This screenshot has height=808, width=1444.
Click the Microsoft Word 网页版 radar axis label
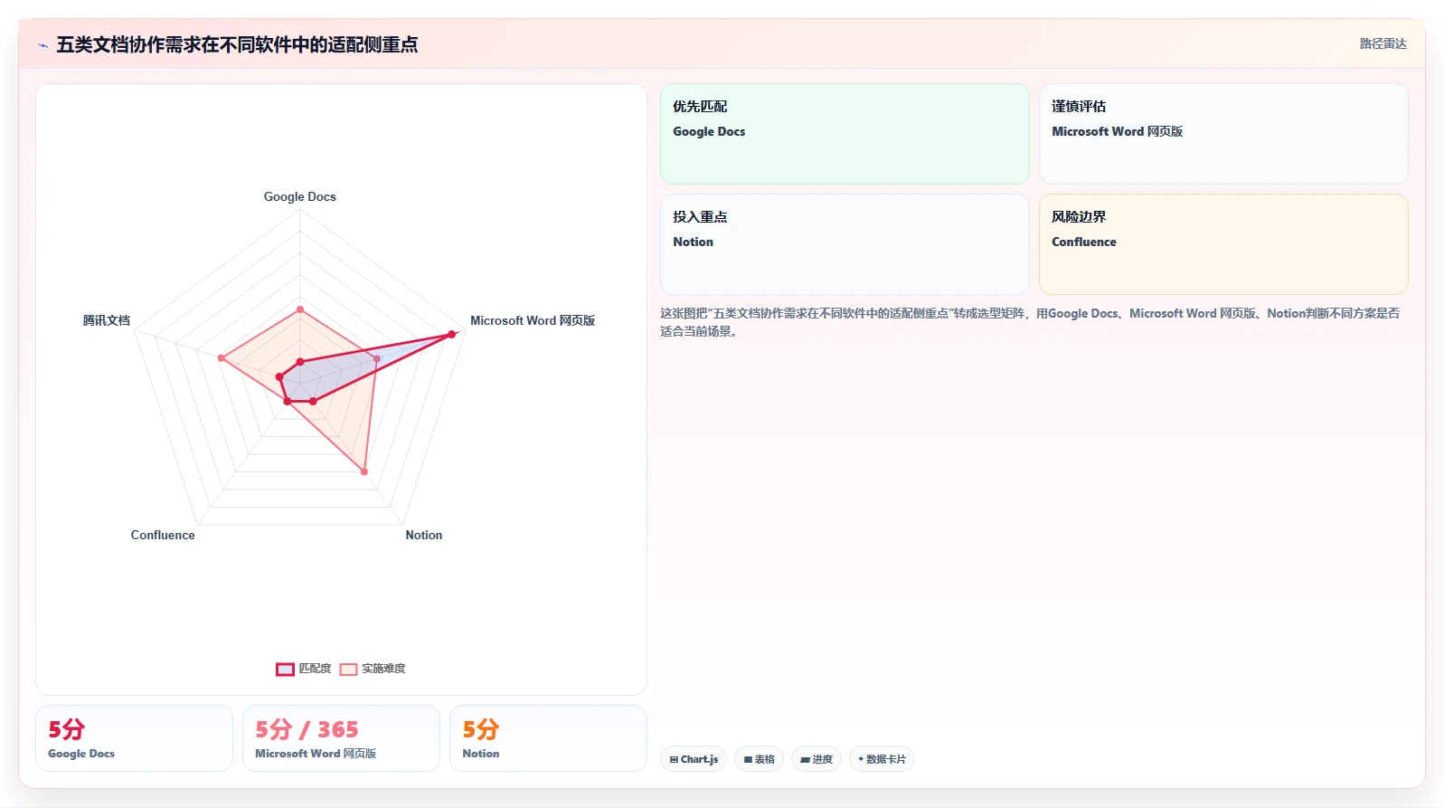point(533,320)
